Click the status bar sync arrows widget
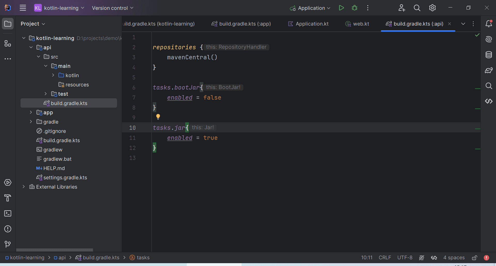This screenshot has width=496, height=266. (434, 257)
